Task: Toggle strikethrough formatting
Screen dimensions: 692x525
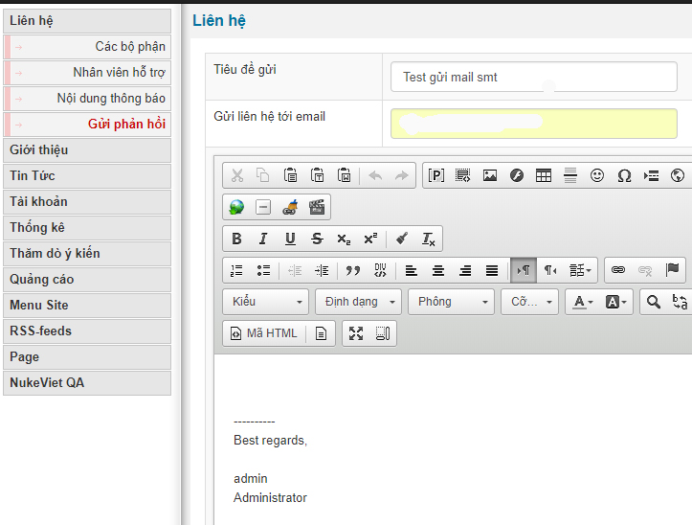Action: pos(317,239)
